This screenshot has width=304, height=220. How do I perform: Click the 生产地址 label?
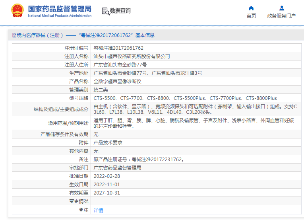tap(79, 73)
